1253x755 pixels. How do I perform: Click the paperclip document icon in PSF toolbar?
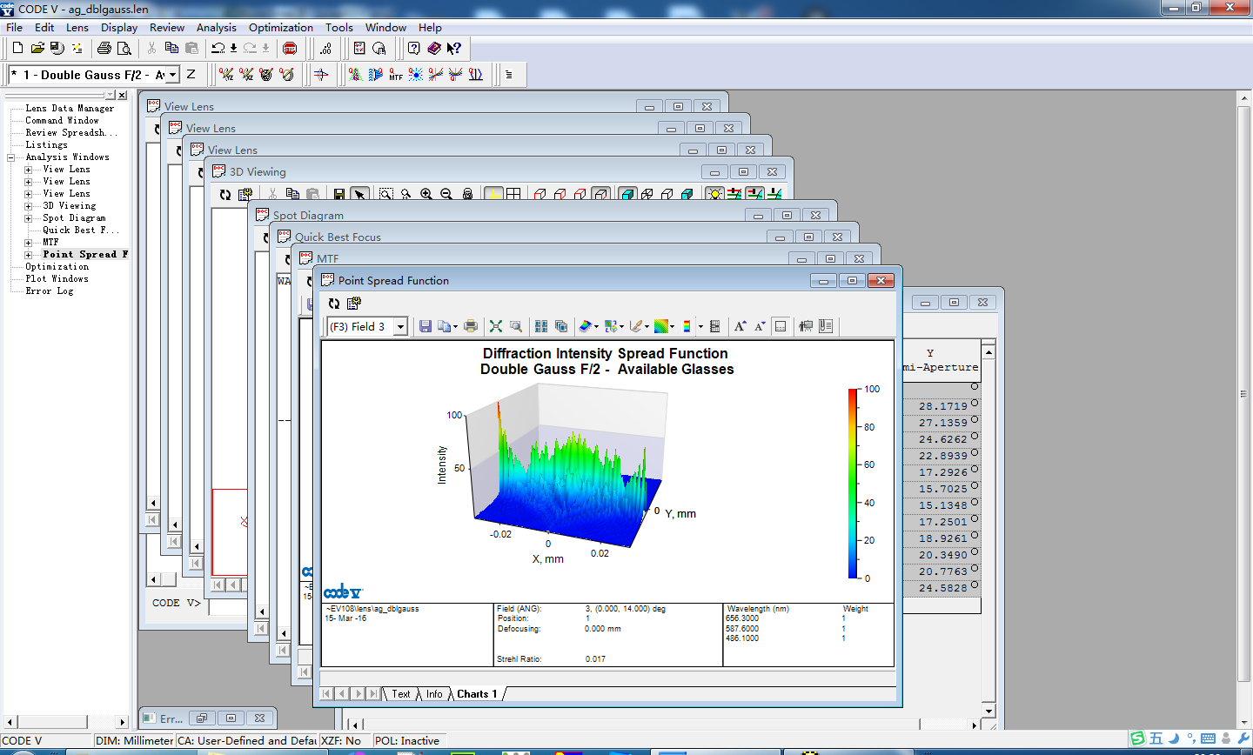coord(826,326)
